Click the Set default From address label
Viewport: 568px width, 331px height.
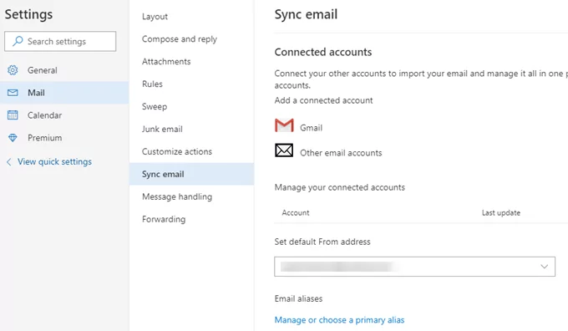[322, 242]
